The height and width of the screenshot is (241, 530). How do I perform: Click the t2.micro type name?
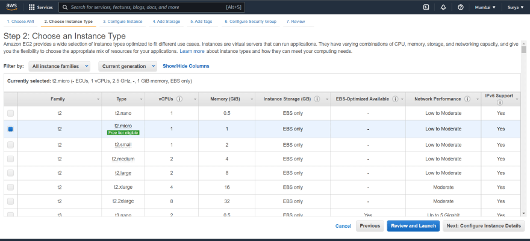[123, 126]
